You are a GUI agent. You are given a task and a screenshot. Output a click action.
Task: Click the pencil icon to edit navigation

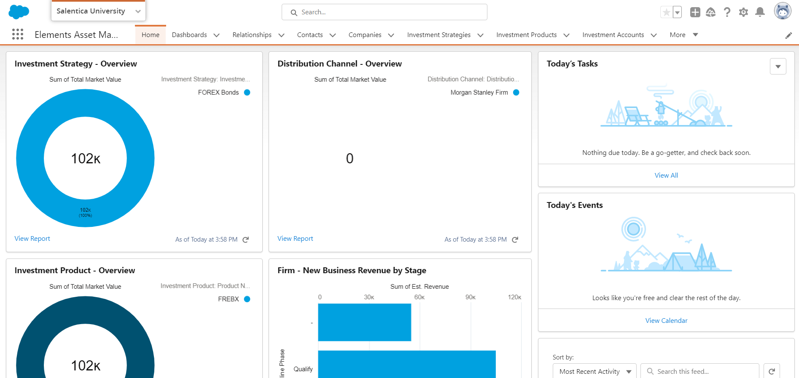(788, 36)
